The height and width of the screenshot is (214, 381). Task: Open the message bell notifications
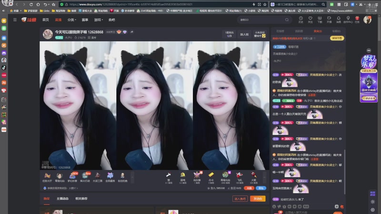click(x=339, y=19)
